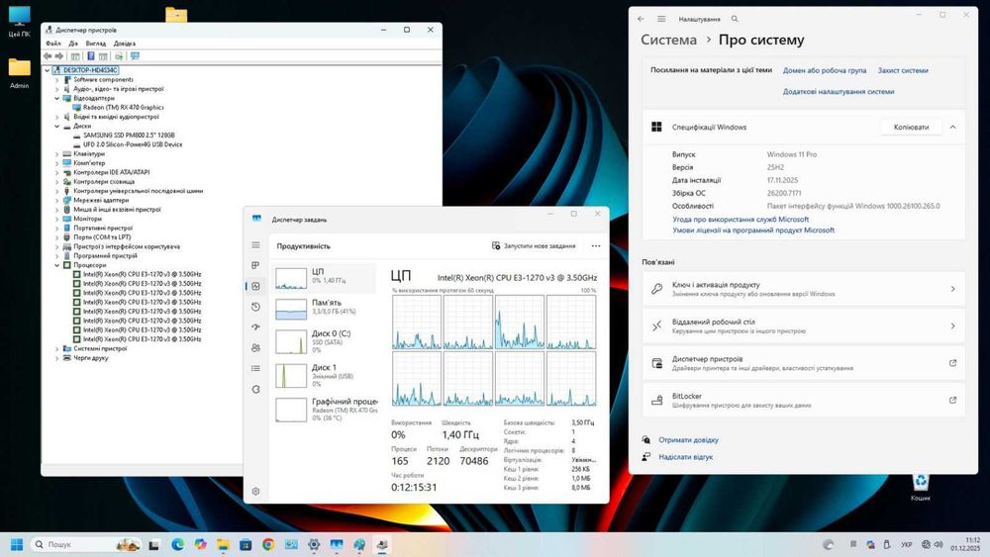Open 'Захист системи' link
Viewport: 990px width, 557px height.
pos(903,70)
